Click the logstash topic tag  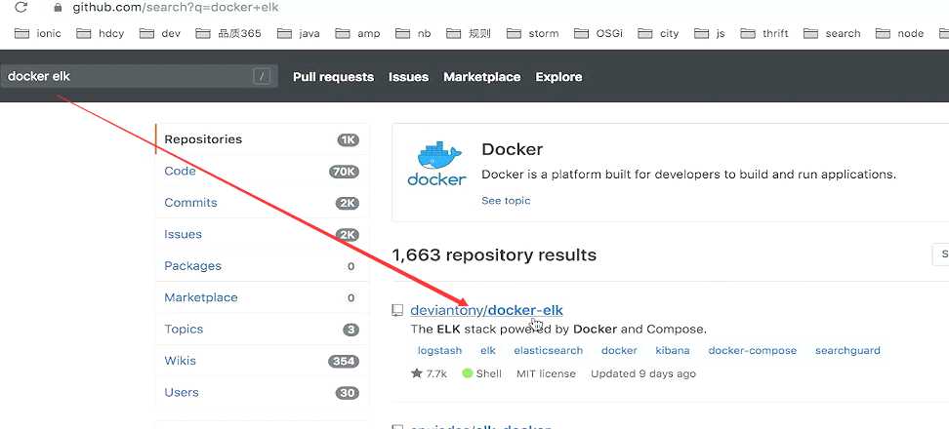point(439,350)
